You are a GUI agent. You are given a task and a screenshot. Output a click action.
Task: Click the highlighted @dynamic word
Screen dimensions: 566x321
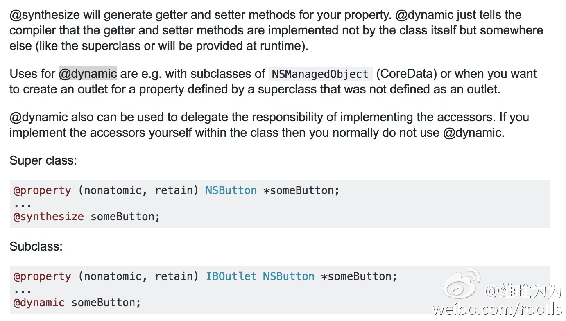point(88,74)
